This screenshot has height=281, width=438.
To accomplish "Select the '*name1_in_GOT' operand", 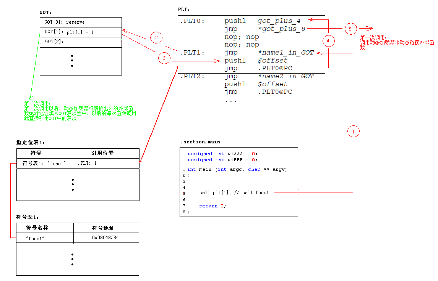I will [x=286, y=52].
